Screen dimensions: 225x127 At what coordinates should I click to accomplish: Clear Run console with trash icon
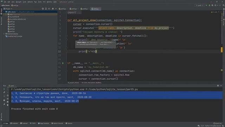8,105
